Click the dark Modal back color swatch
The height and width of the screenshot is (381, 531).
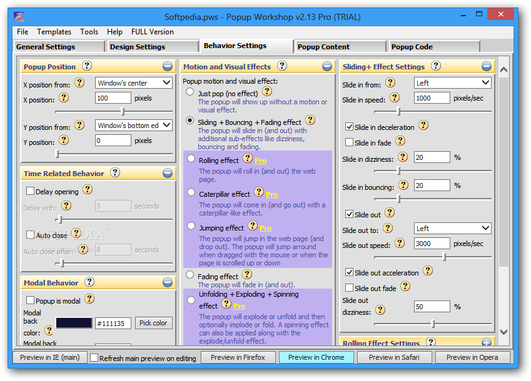(74, 323)
